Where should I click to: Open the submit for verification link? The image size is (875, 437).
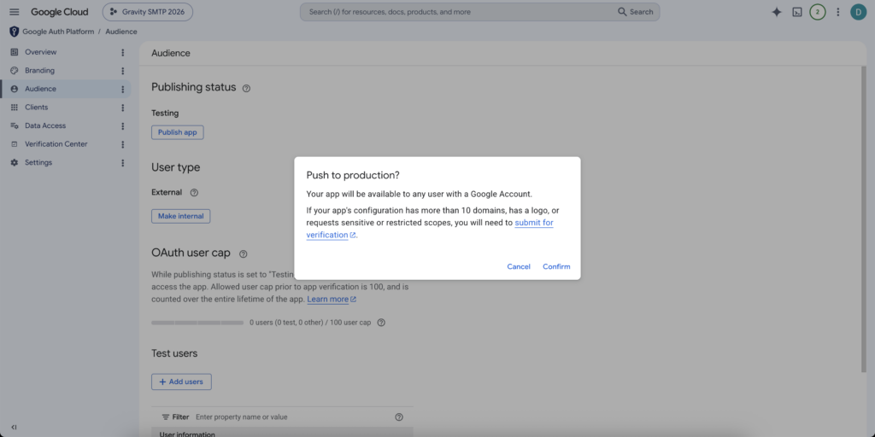[x=430, y=229]
